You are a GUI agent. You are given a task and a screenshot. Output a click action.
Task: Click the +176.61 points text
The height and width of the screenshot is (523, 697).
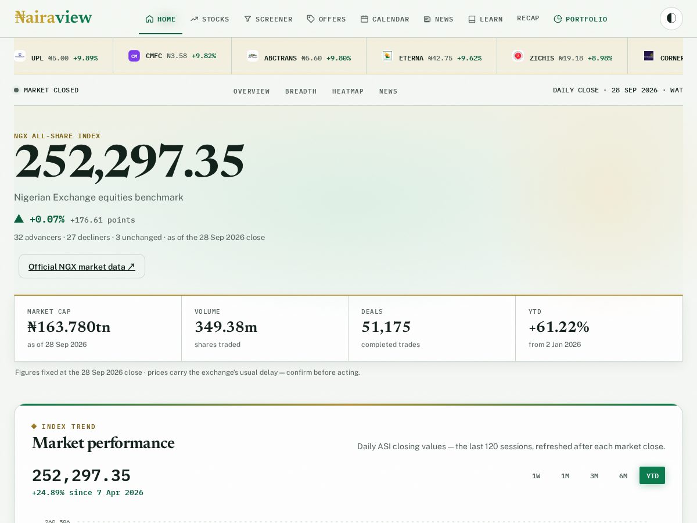pyautogui.click(x=103, y=220)
